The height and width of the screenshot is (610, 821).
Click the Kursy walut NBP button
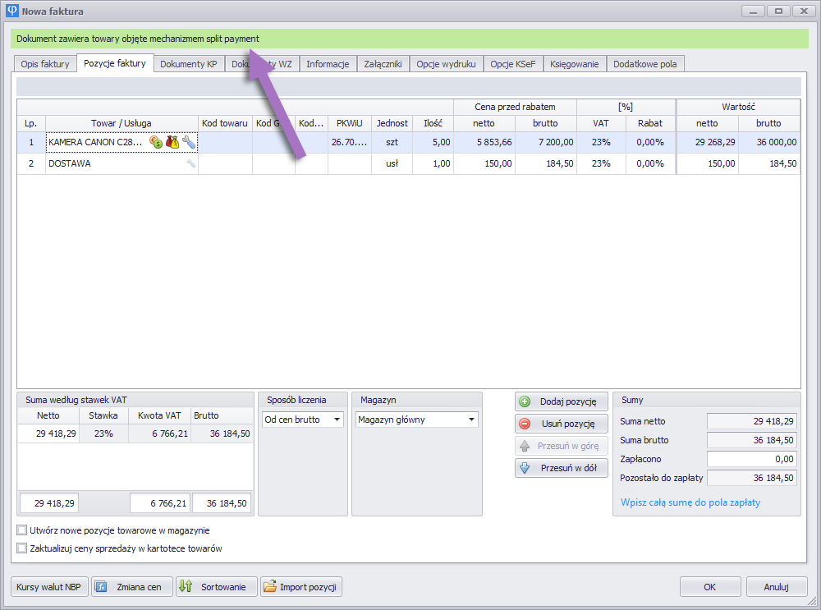tap(48, 587)
